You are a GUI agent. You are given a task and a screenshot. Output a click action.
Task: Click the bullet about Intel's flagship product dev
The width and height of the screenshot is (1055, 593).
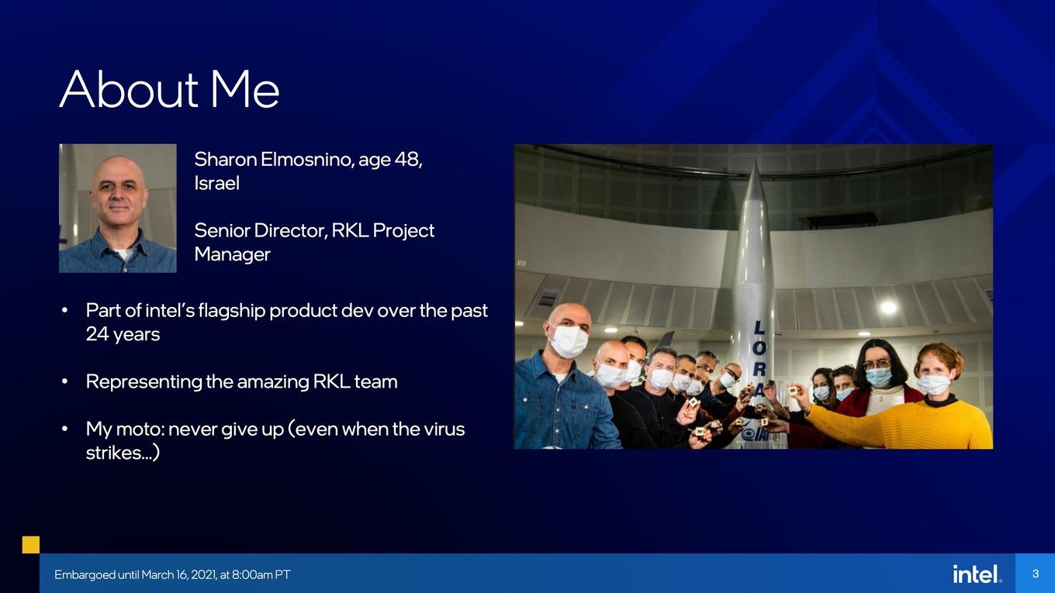[x=286, y=322]
